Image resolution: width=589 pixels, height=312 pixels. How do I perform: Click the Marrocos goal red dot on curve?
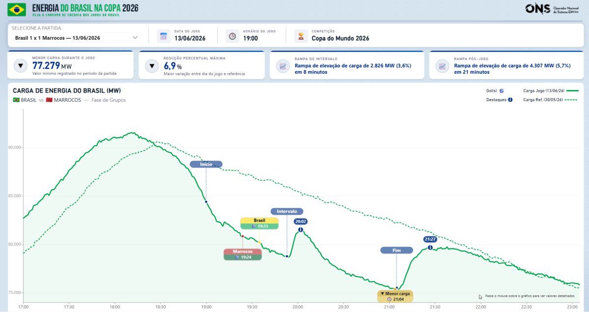point(243,236)
